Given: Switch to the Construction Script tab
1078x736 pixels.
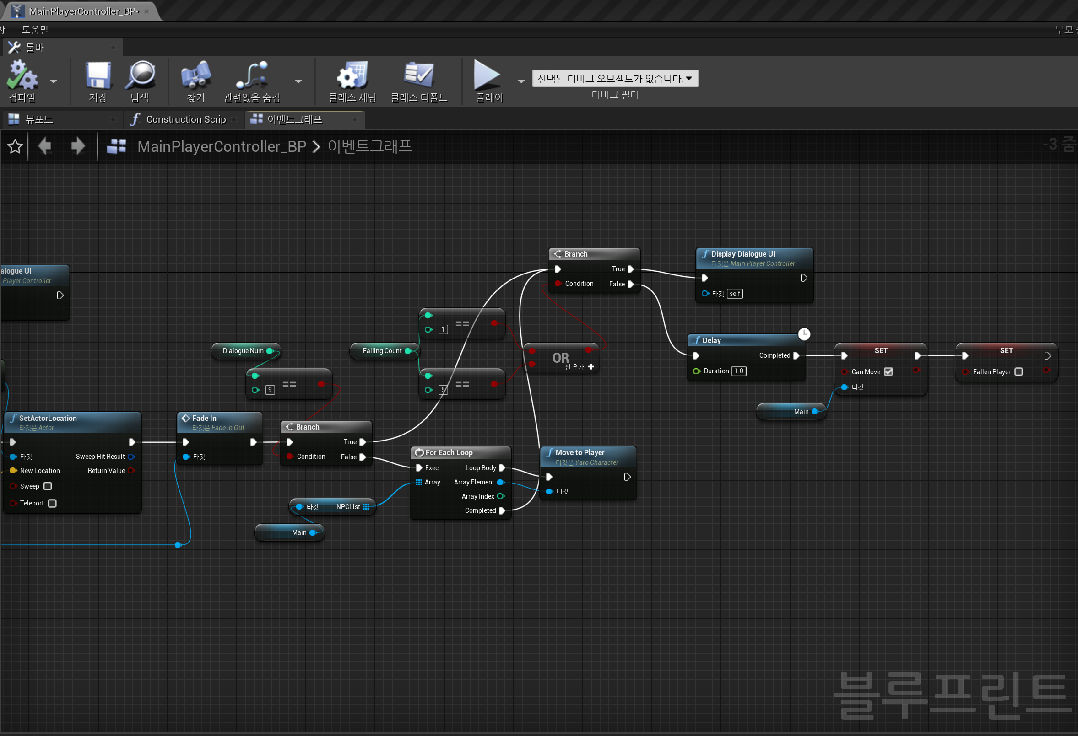Looking at the screenshot, I should tap(185, 119).
